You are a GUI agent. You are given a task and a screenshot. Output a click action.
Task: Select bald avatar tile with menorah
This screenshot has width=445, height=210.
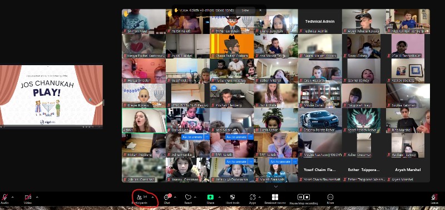coord(144,96)
